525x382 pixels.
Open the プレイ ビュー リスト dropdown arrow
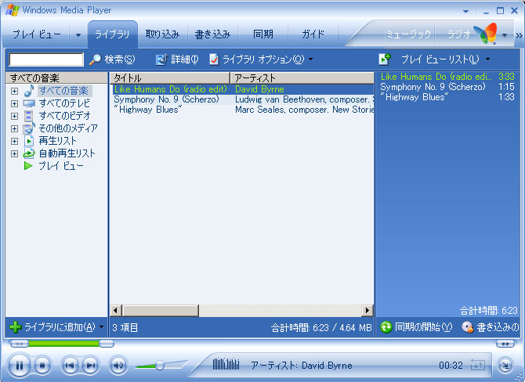(x=487, y=59)
